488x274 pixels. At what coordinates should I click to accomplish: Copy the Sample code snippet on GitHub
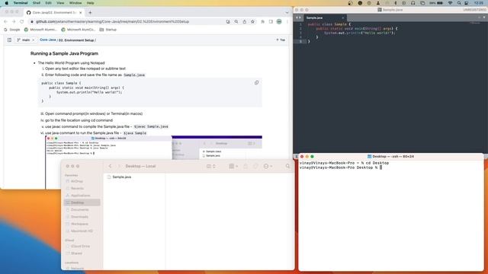point(256,83)
